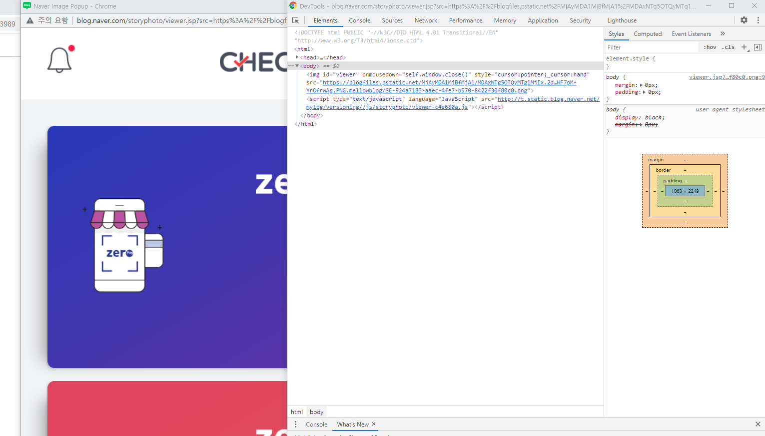Screen dimensions: 765x436
Task: Open DevTools settings gear
Action: coord(744,20)
